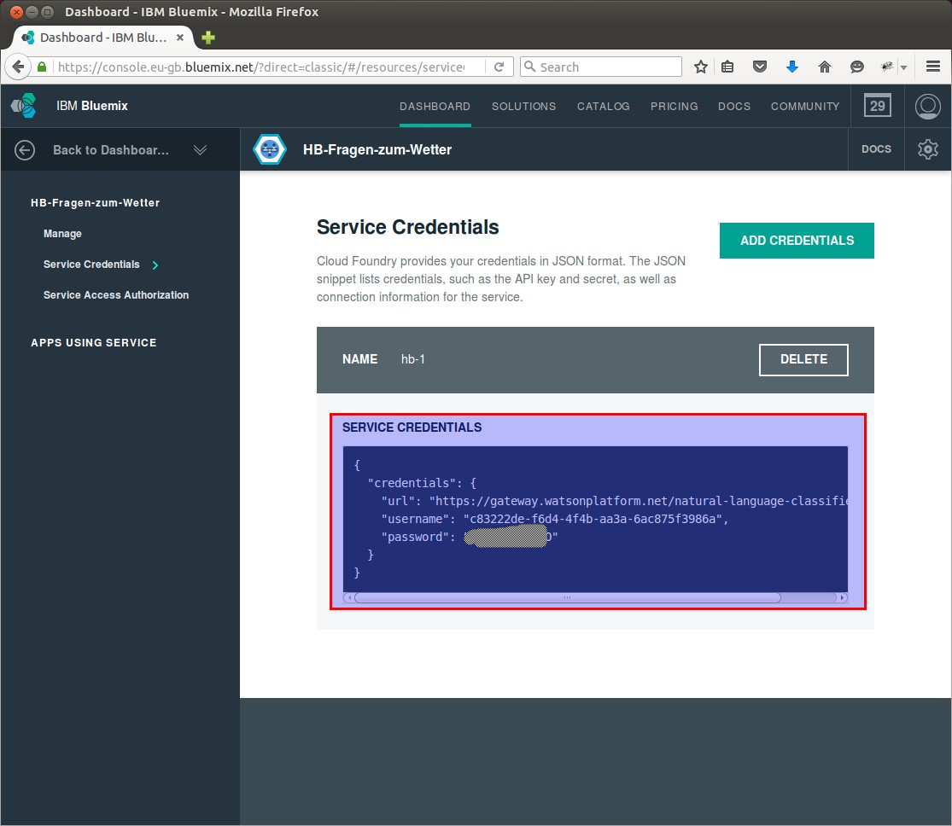This screenshot has width=952, height=826.
Task: Bookmark this page with the star icon
Action: tap(701, 67)
